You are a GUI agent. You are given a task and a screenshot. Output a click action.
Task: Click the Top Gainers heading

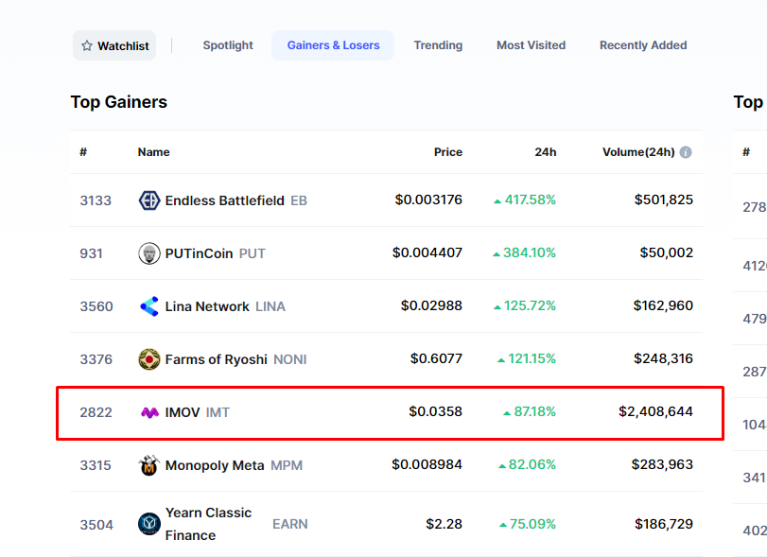[119, 102]
